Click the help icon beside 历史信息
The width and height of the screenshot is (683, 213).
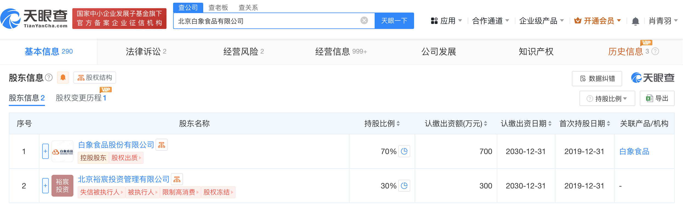click(x=655, y=51)
